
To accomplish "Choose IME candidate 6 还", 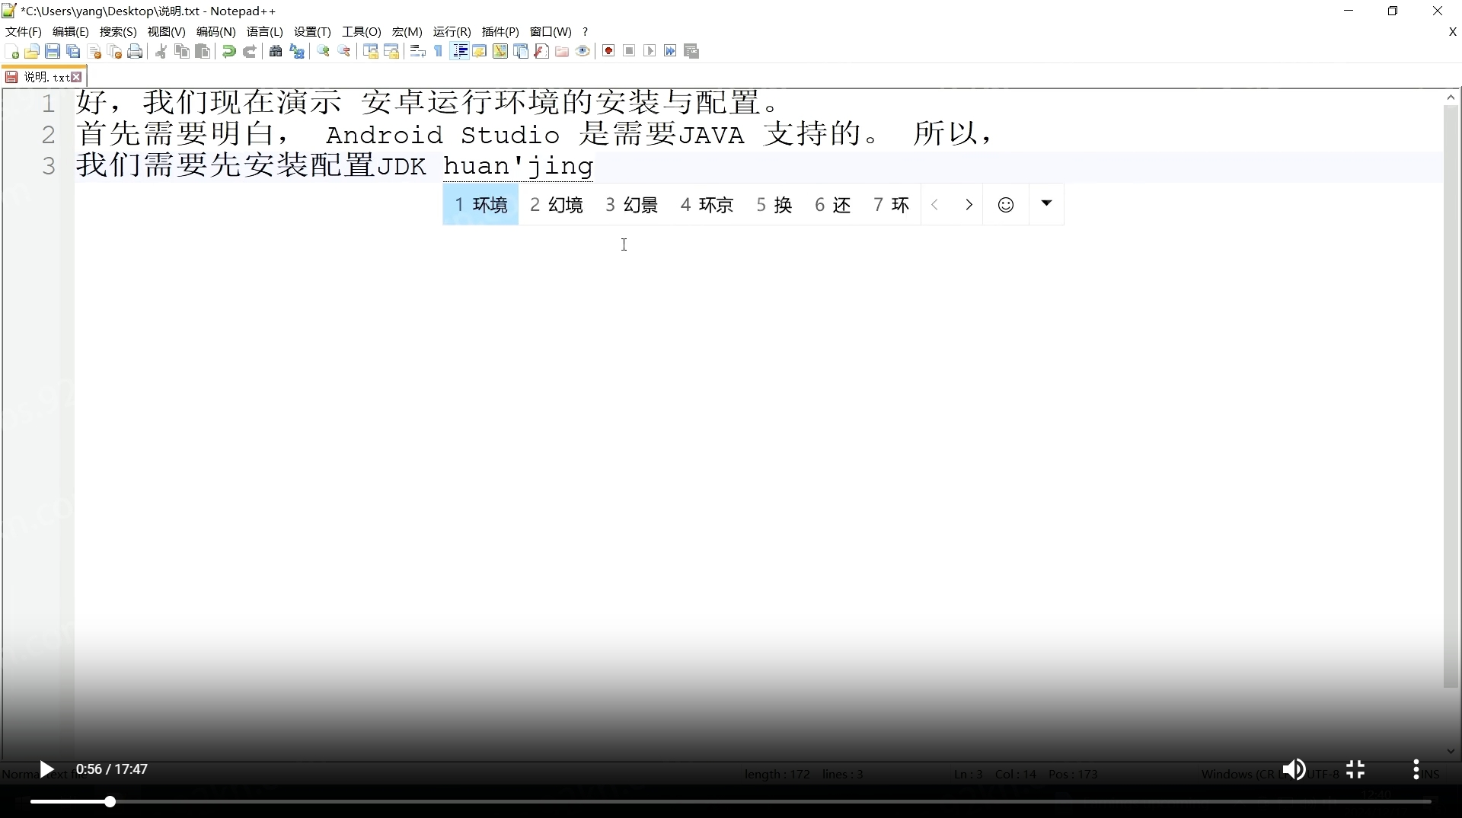I will pyautogui.click(x=833, y=205).
